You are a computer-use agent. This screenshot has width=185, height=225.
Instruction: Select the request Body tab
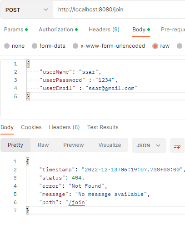[141, 30]
